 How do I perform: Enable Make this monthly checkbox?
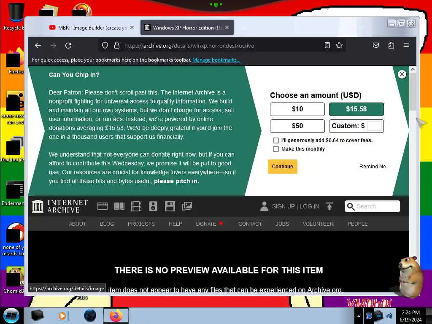[x=276, y=149]
